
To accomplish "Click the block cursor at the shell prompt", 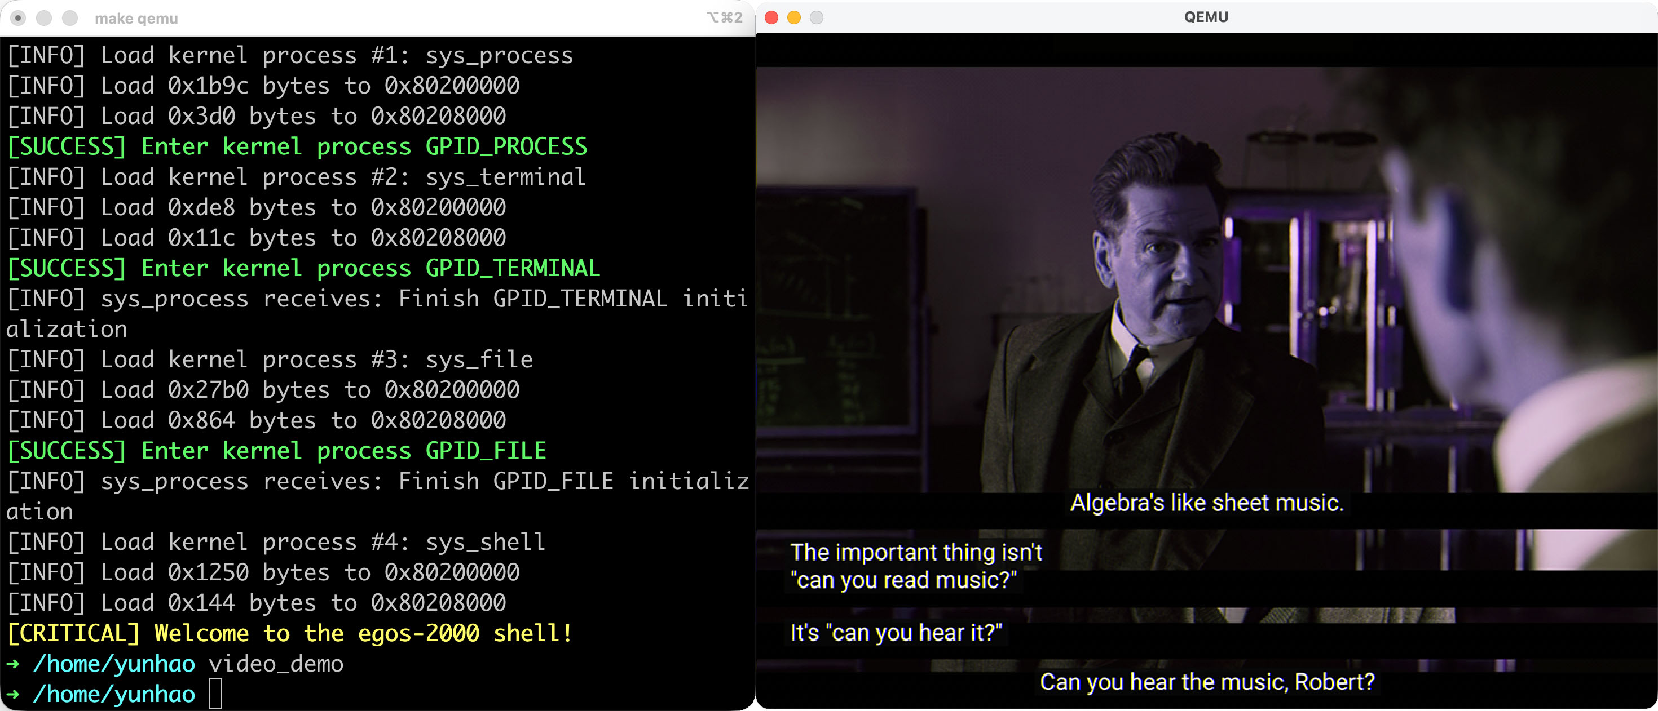I will (215, 694).
